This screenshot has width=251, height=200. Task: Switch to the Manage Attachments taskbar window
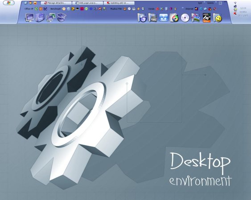point(56,3)
